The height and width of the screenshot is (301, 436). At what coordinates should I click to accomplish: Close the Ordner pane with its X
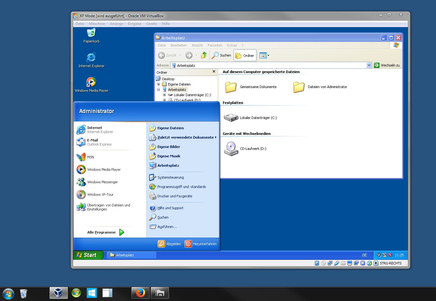point(214,72)
